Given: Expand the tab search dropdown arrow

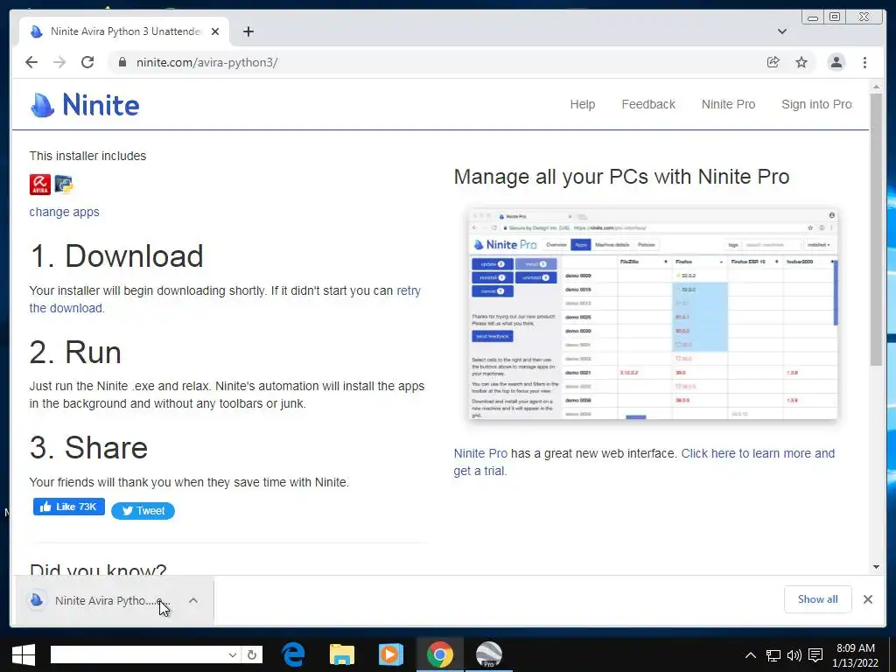Looking at the screenshot, I should click(782, 31).
